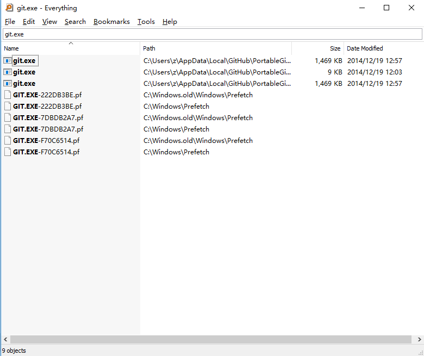This screenshot has width=424, height=356.
Task: Select GIT.EXE-222DB3BE.pf in Windows.old row
Action: click(47, 95)
